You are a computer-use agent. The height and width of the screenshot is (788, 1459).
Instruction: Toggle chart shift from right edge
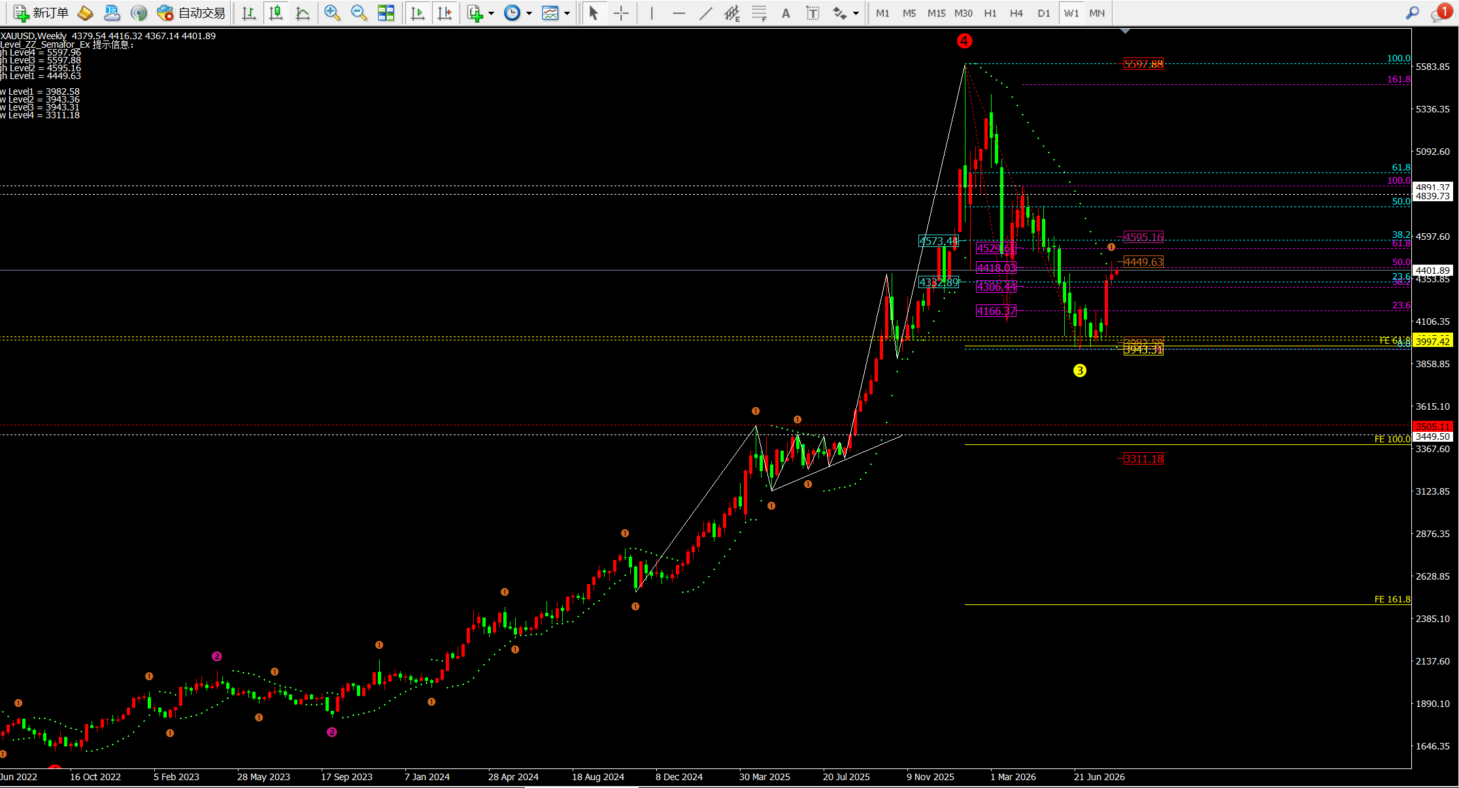(444, 13)
